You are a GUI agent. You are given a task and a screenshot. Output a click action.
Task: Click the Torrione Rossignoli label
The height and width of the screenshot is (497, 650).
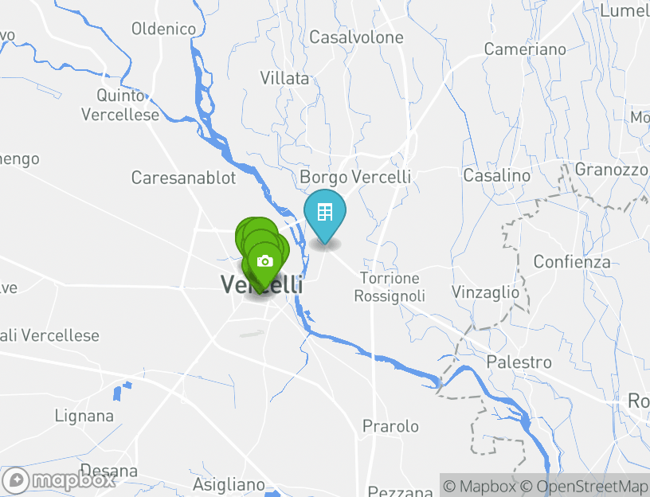point(390,287)
